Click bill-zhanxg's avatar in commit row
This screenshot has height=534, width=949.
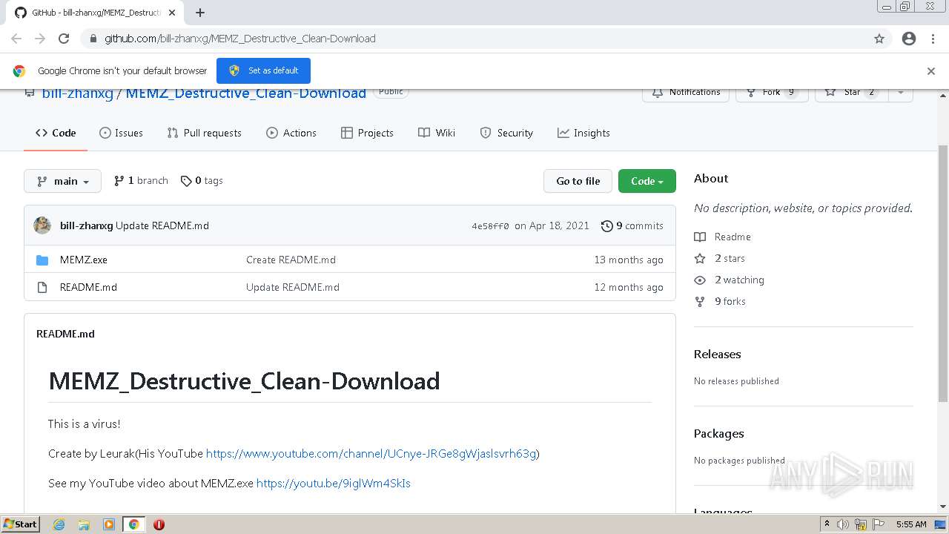point(42,225)
